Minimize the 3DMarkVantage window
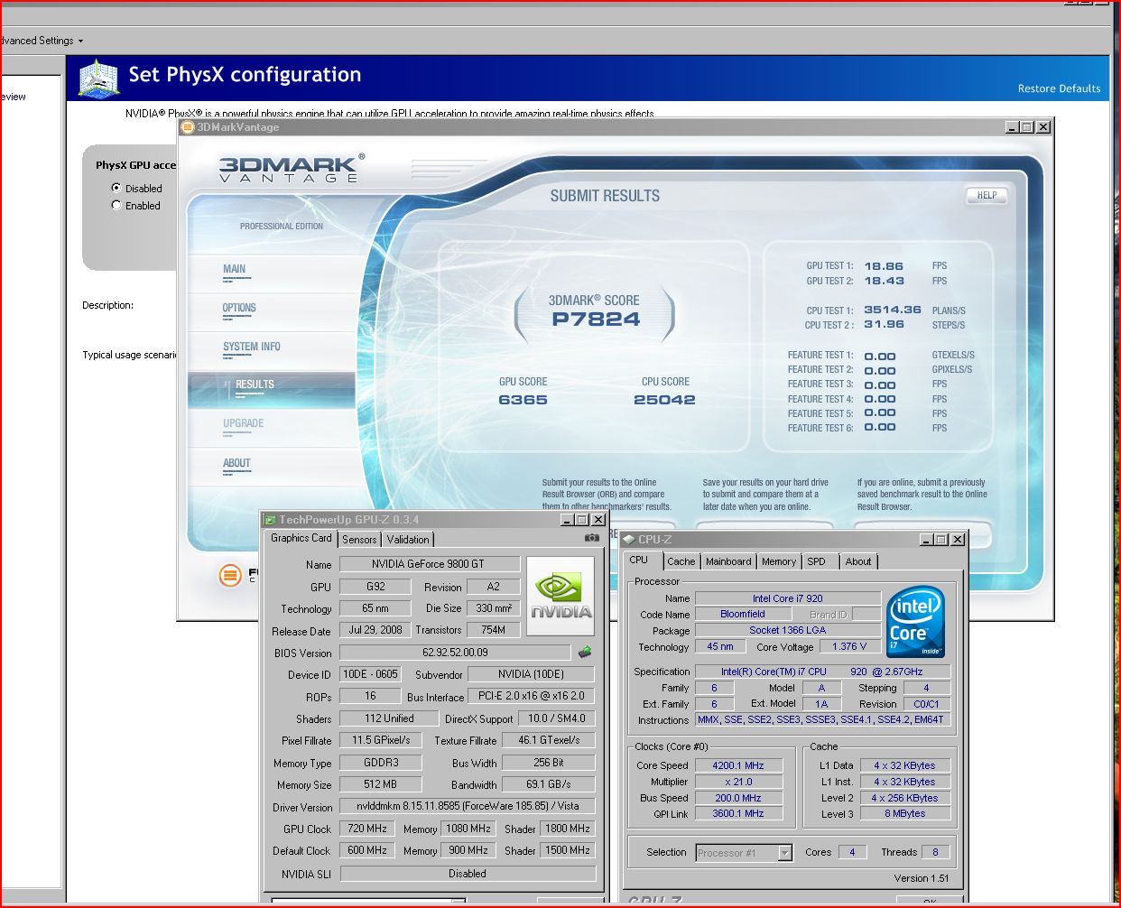The width and height of the screenshot is (1121, 908). (1012, 127)
